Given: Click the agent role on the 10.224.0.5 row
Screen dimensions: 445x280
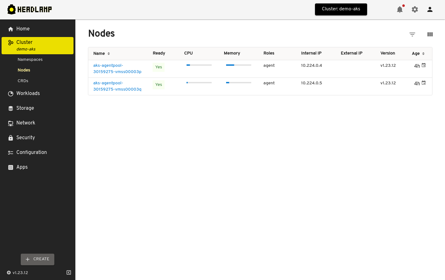Looking at the screenshot, I should coord(269,83).
